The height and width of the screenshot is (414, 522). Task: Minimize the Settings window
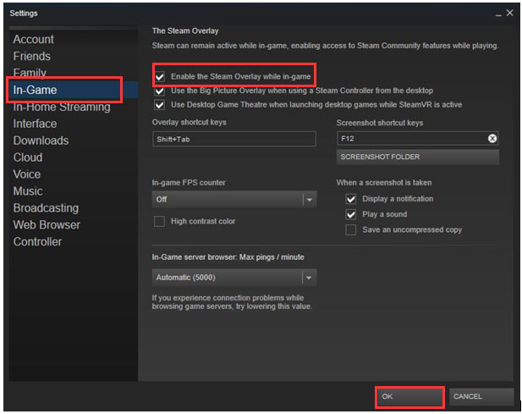498,14
